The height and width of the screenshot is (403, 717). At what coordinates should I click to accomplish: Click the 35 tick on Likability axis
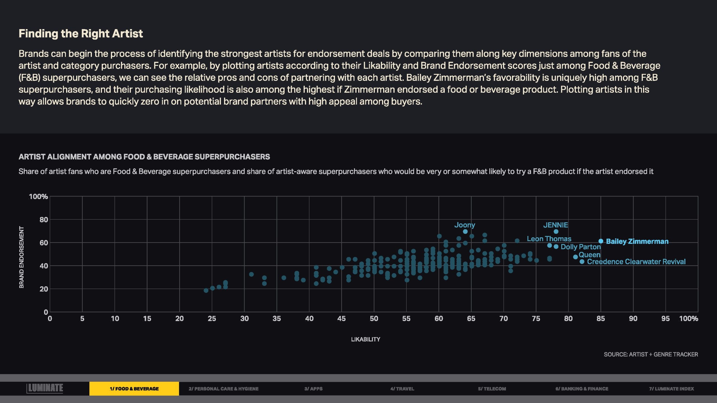pyautogui.click(x=277, y=318)
